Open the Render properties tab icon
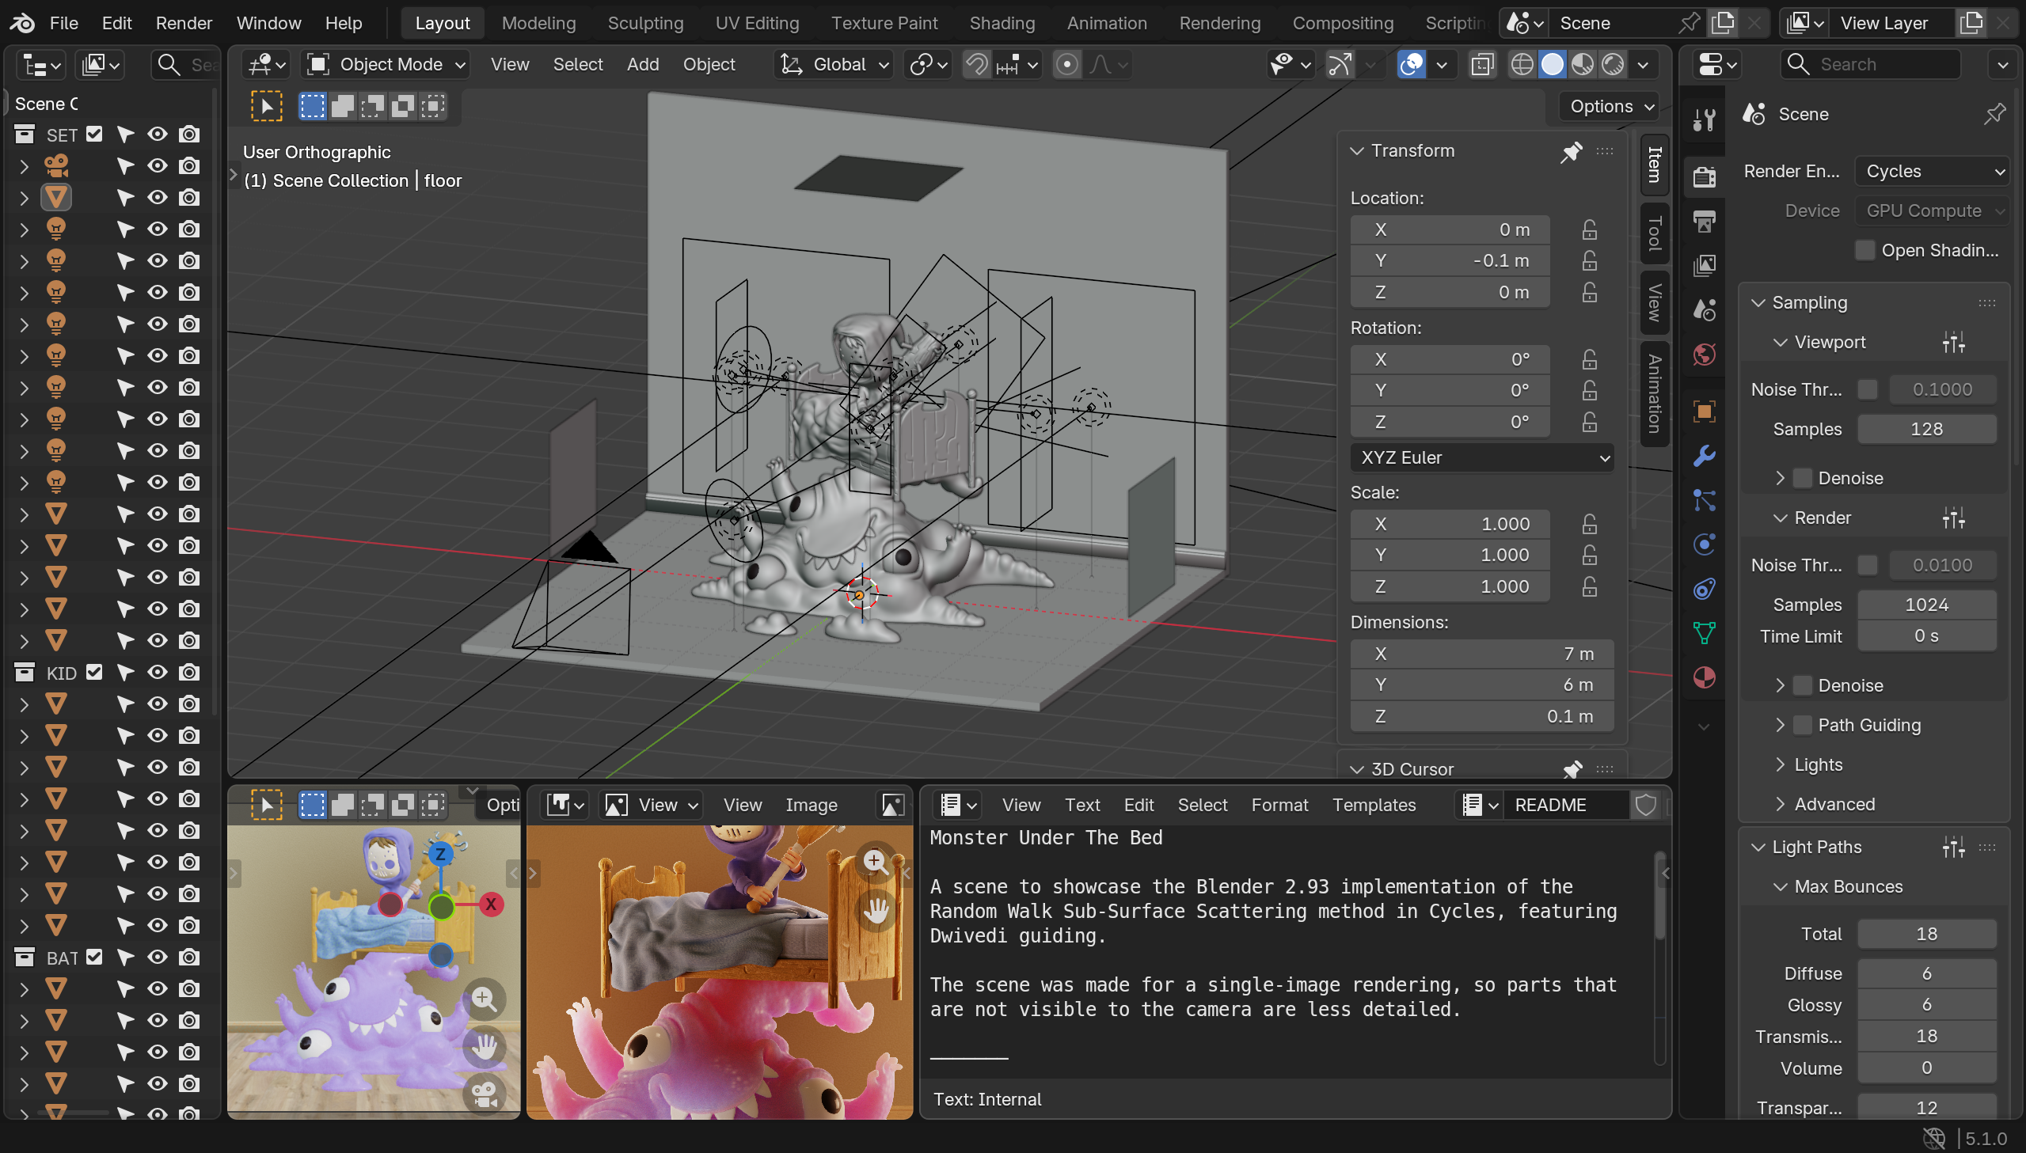Viewport: 2026px width, 1153px height. point(1705,176)
